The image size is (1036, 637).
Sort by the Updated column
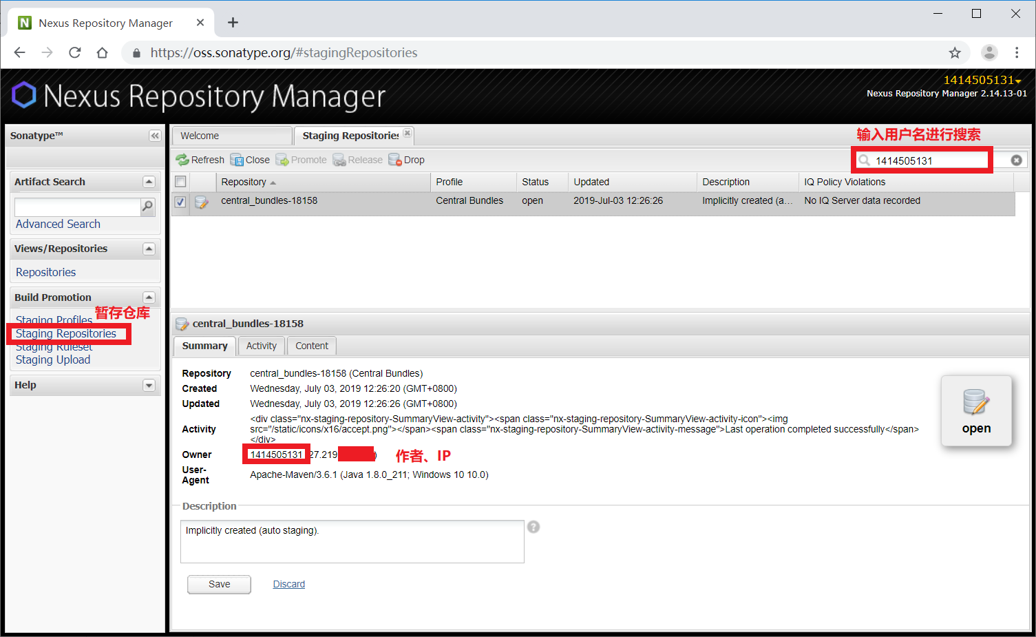click(633, 182)
